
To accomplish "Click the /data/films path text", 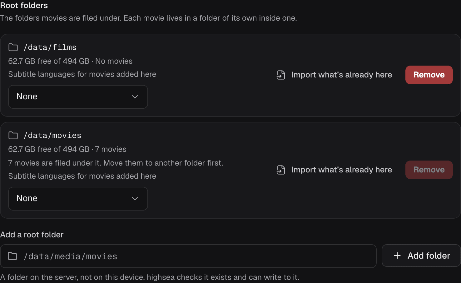I will [x=50, y=47].
